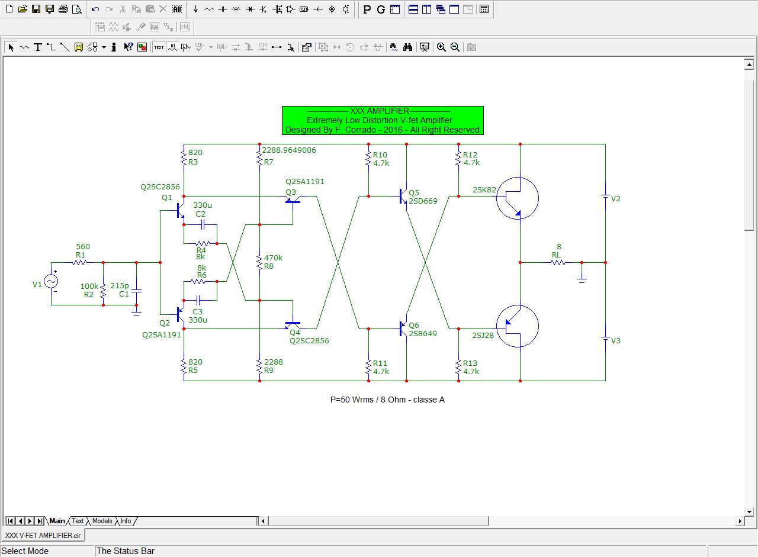Open print preview
Screen dimensions: 758x557
tap(77, 9)
